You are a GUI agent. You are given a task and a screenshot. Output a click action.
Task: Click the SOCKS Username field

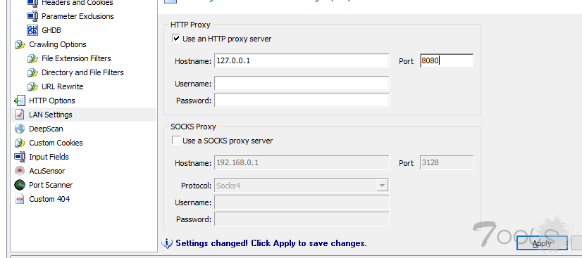[x=302, y=202]
